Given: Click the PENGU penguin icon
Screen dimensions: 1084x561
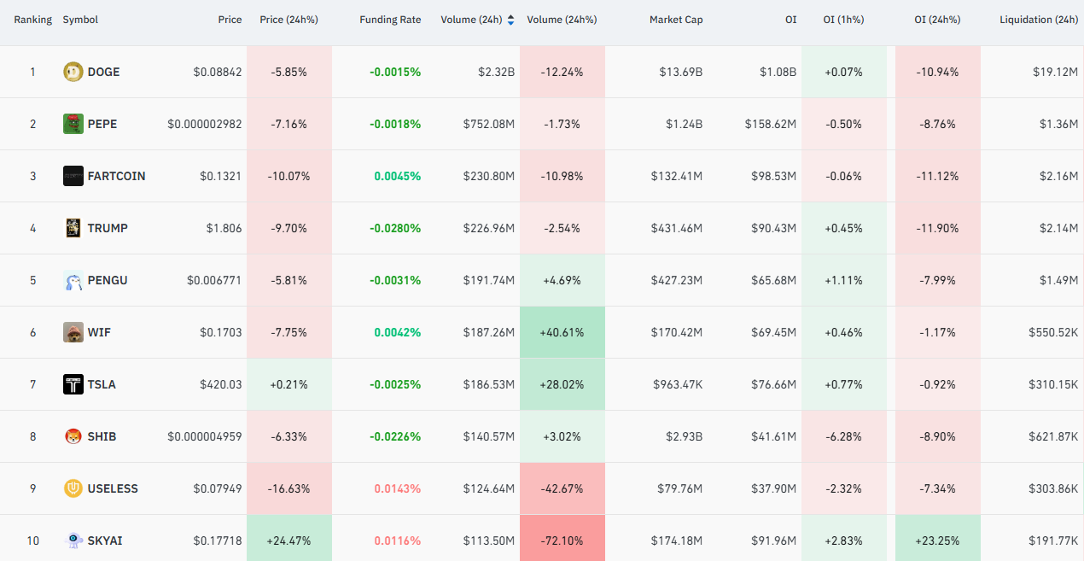Looking at the screenshot, I should point(73,280).
